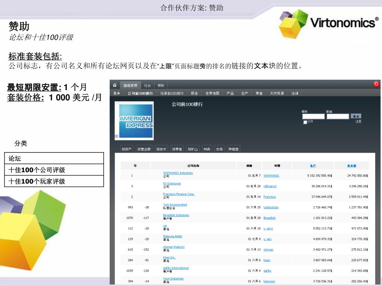Open manager u_airs profile link
The width and height of the screenshot is (382, 286).
coord(267,239)
